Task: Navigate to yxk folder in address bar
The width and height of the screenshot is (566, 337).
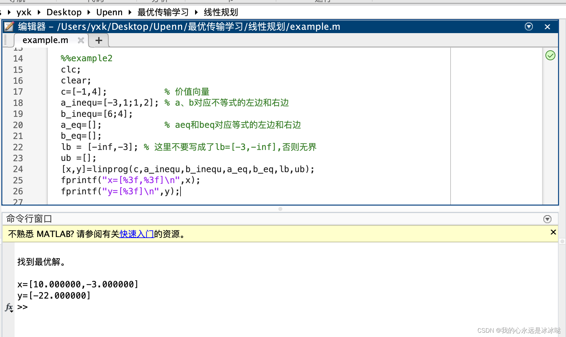Action: coord(24,12)
